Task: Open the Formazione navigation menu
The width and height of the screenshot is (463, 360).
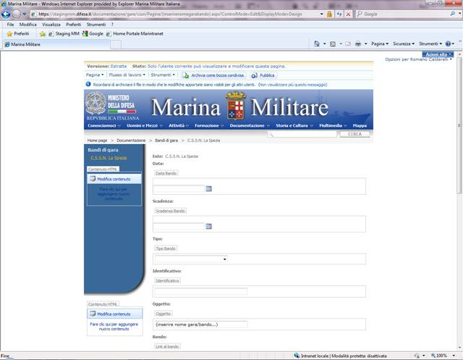Action: click(x=209, y=125)
